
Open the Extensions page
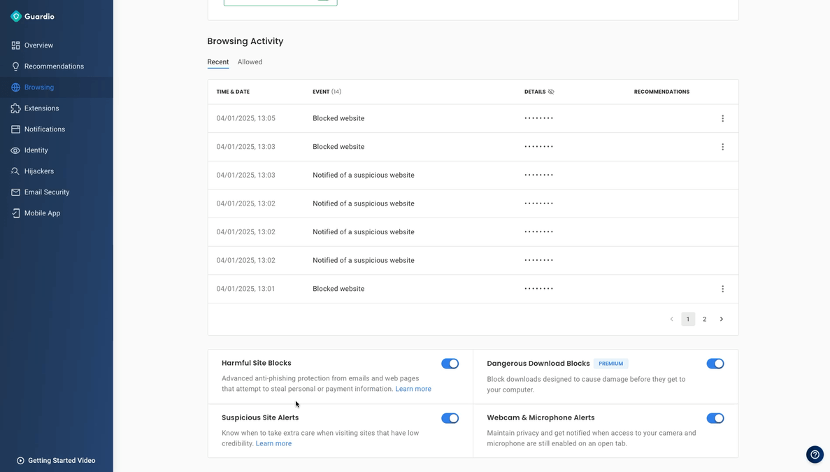click(x=41, y=108)
